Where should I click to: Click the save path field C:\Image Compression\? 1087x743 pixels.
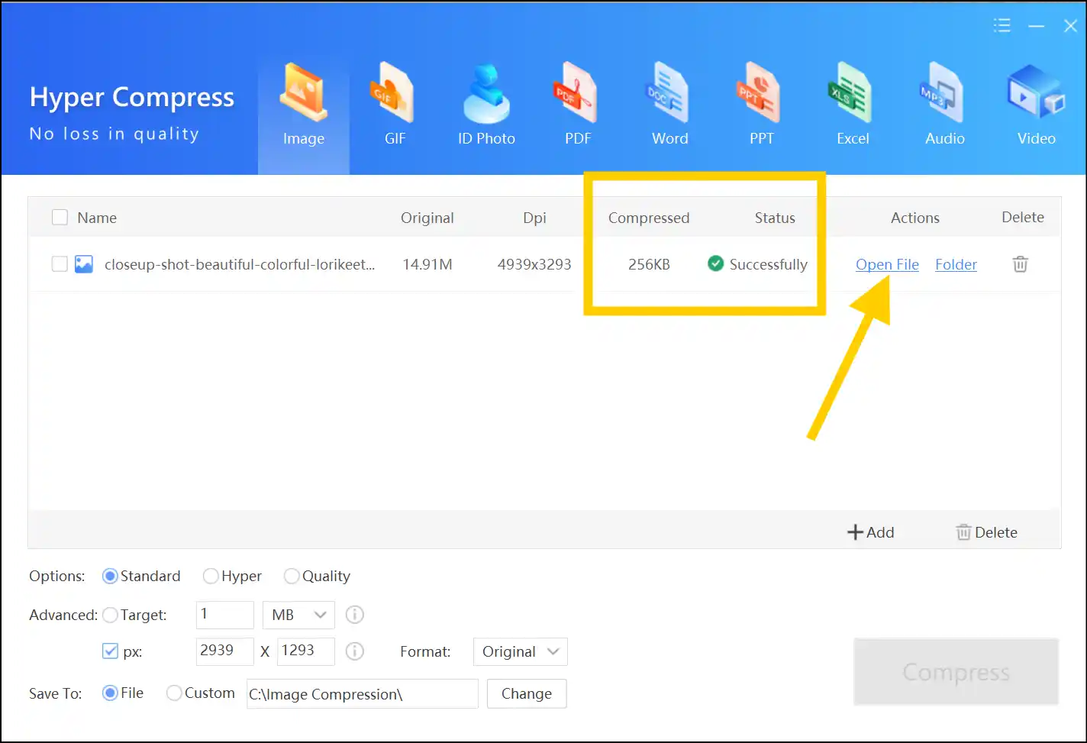(x=363, y=693)
